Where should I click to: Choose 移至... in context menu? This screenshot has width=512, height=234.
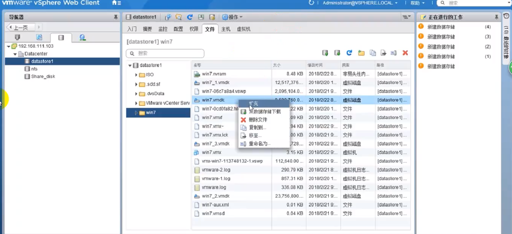click(264, 136)
